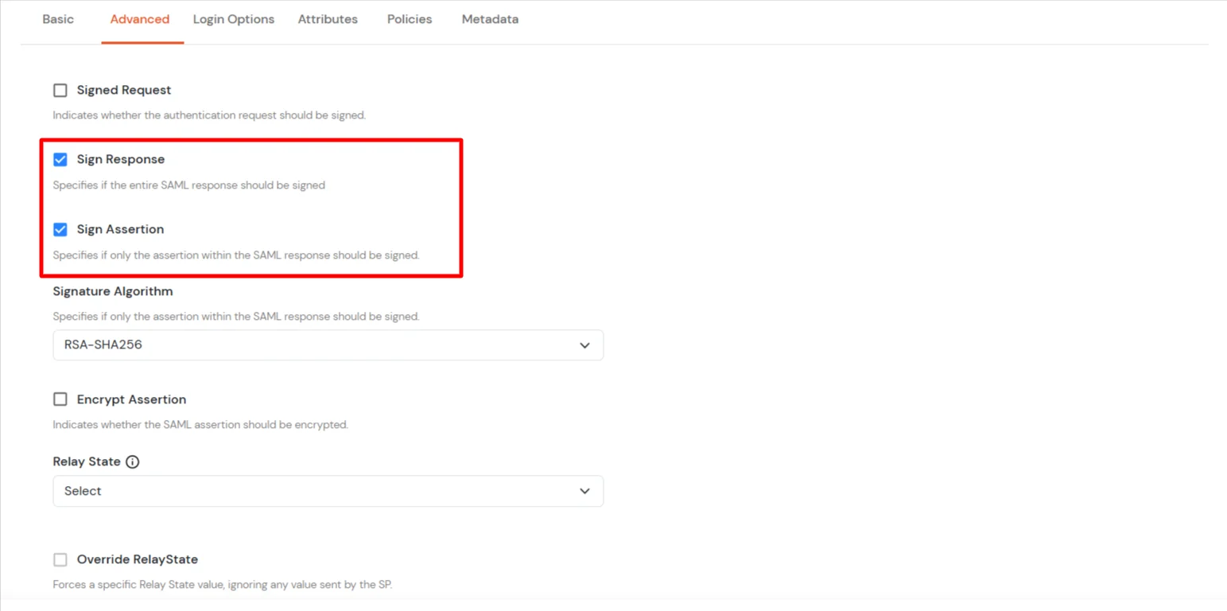This screenshot has width=1227, height=611.
Task: Disable the Sign Assertion option
Action: (x=60, y=229)
